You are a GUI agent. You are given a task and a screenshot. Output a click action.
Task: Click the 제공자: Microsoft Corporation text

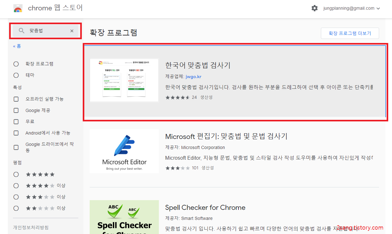195,147
